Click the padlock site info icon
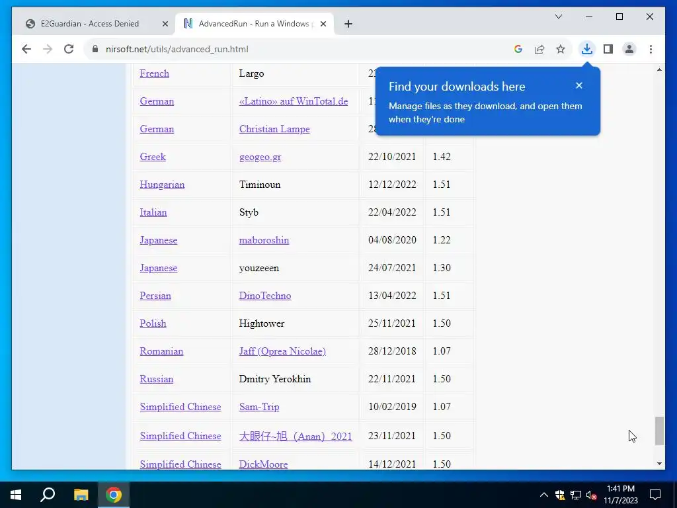 [x=95, y=49]
